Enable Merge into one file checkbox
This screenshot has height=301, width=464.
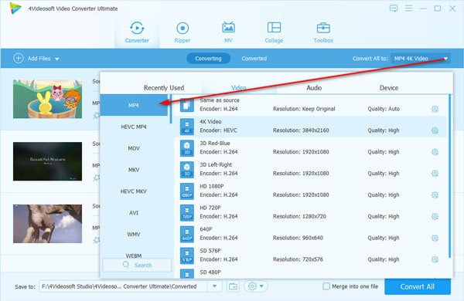coord(326,286)
